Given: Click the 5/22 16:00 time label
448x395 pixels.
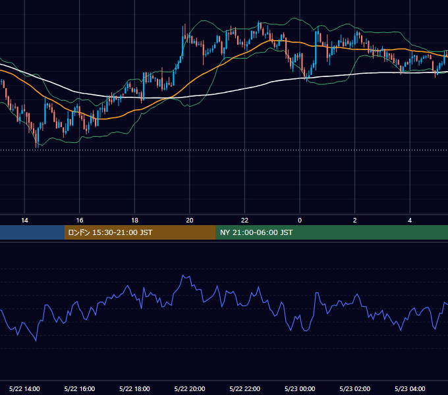Looking at the screenshot, I should point(80,388).
